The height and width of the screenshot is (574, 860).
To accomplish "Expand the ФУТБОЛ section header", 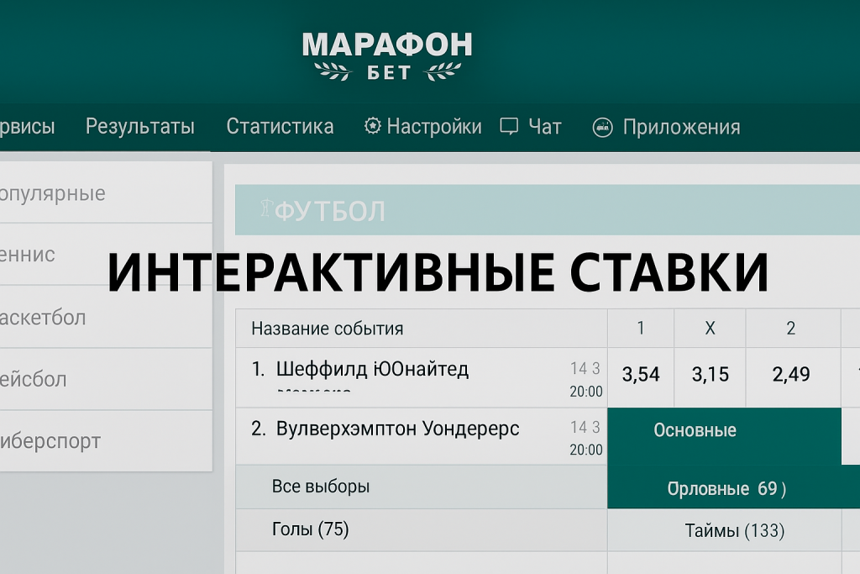I will (x=331, y=211).
